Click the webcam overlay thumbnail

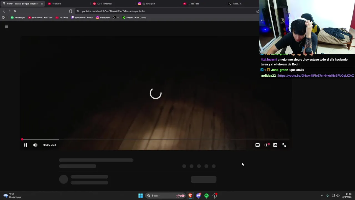[x=307, y=27]
